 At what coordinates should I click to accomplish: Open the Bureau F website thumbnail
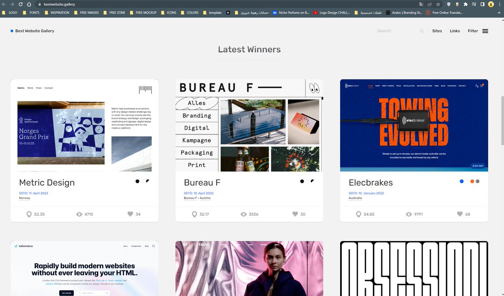tap(249, 125)
